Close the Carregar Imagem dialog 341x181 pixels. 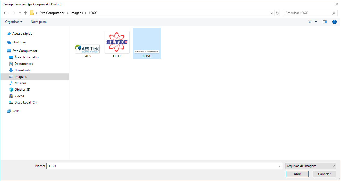336,4
